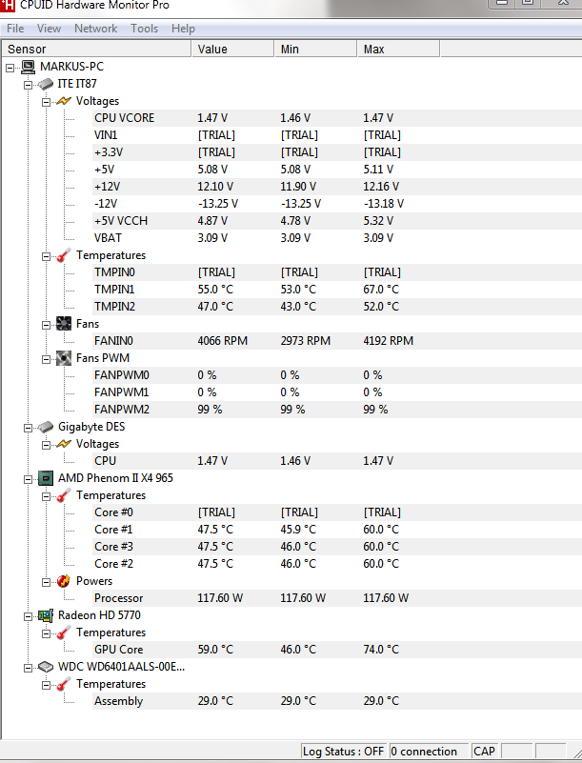Select the +5V VCCH row
This screenshot has width=582, height=763.
pos(337,221)
